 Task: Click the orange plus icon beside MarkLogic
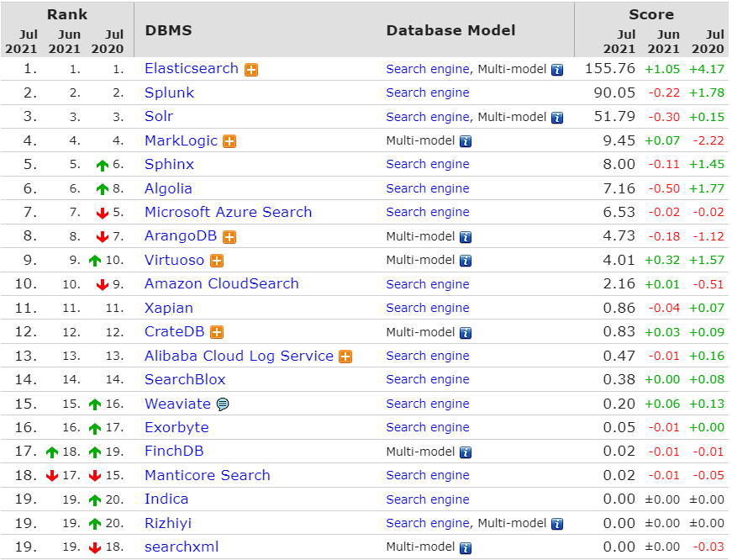pos(229,141)
